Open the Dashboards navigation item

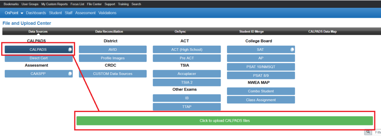[36, 13]
